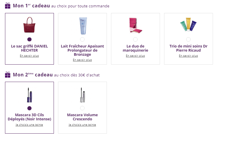Select Lait Fraîcheur Apaisant radio button
This screenshot has height=141, width=233.
(x=82, y=39)
